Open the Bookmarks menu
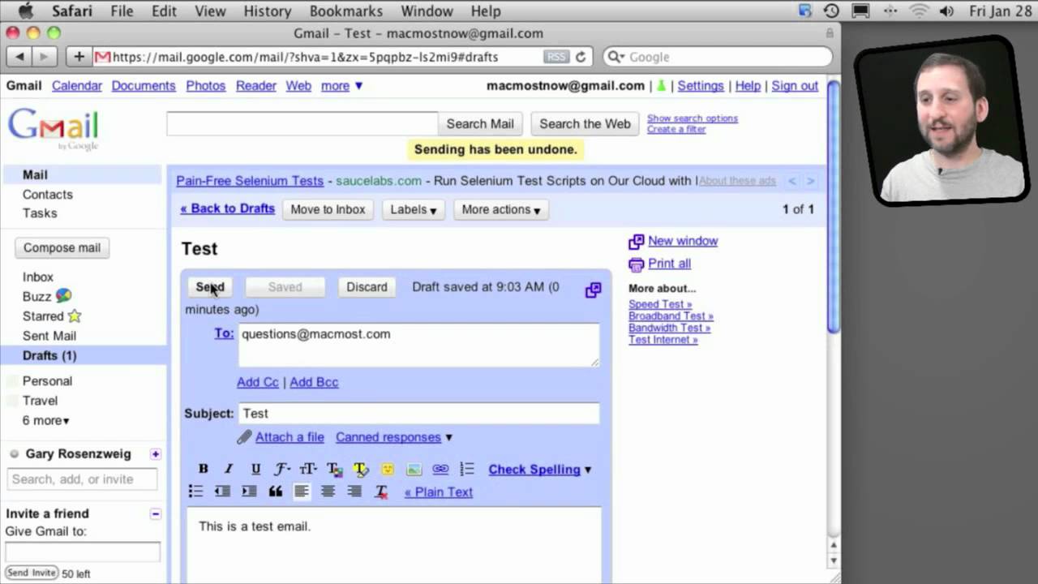The image size is (1038, 584). [345, 11]
